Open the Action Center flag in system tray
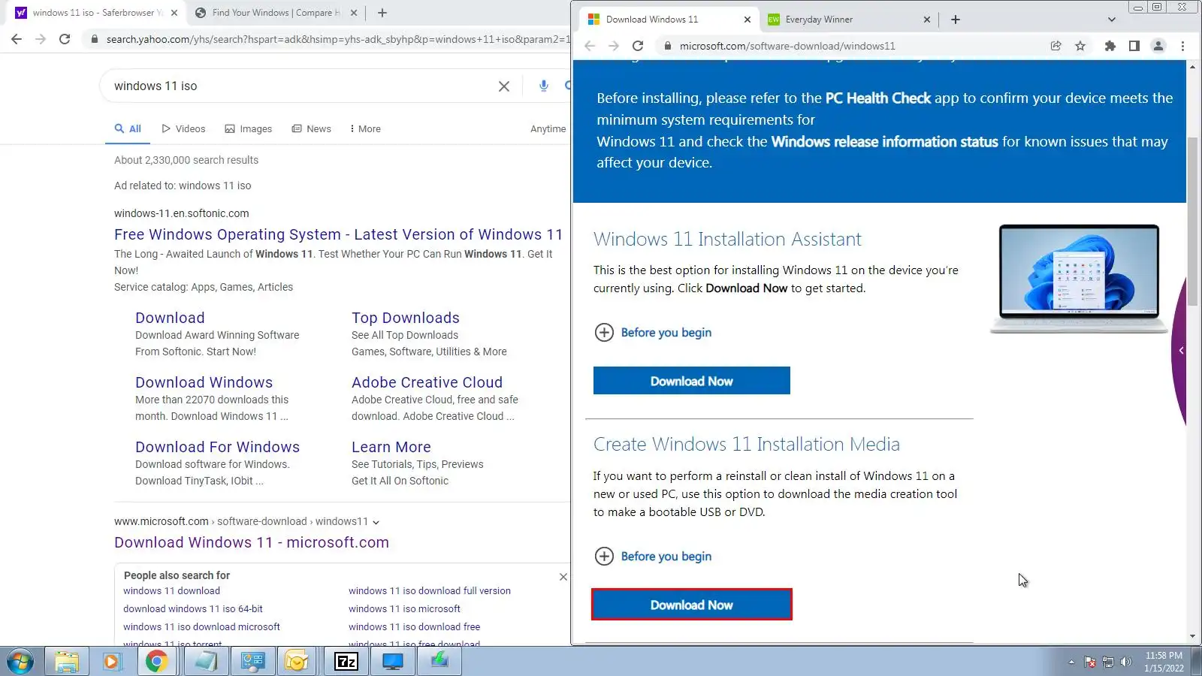 [1090, 662]
